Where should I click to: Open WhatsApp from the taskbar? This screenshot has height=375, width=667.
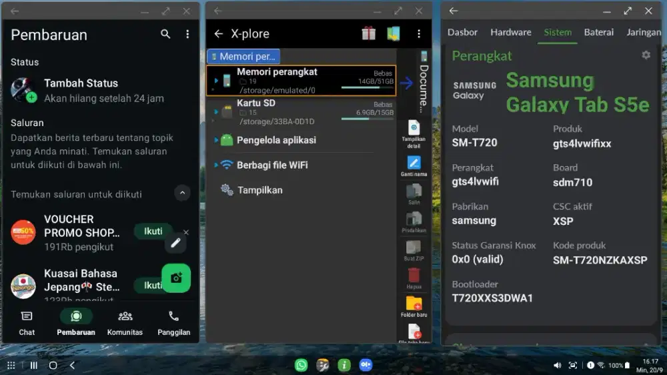[301, 365]
